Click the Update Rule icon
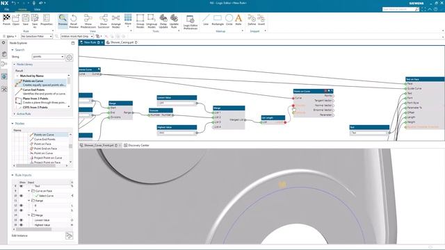The width and height of the screenshot is (445, 250). click(x=174, y=18)
